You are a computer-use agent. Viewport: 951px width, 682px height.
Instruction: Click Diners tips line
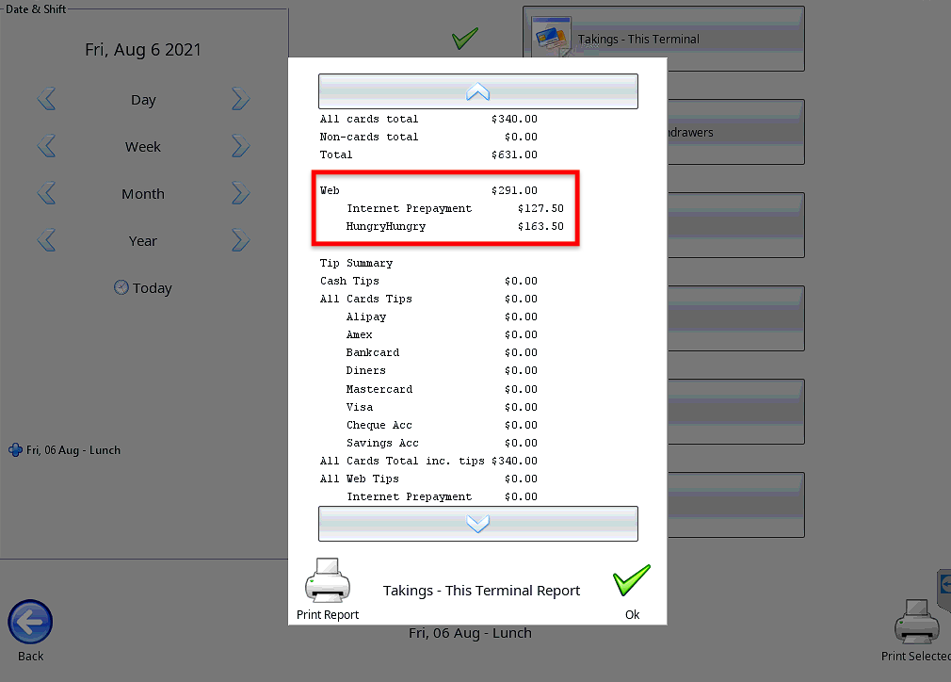443,370
